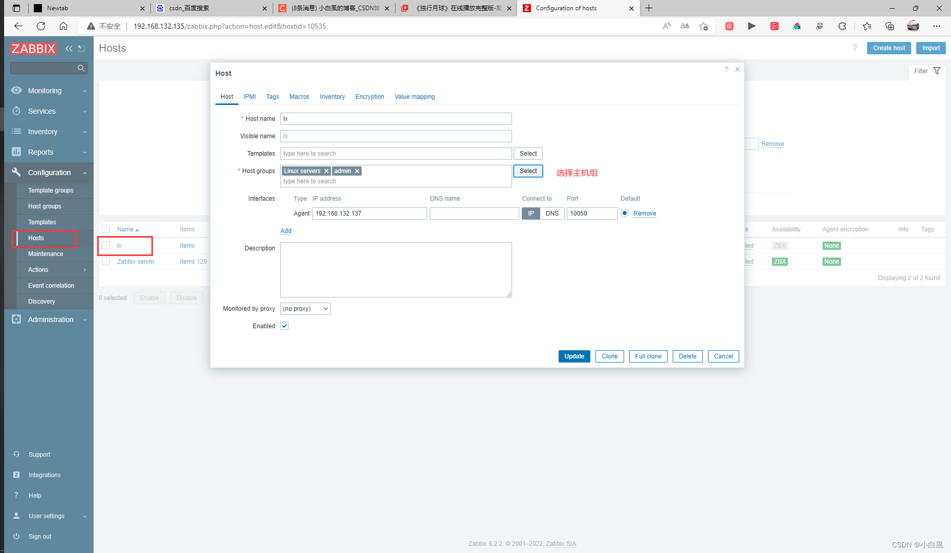The height and width of the screenshot is (553, 951).
Task: Expand the Administration menu section
Action: [x=85, y=320]
